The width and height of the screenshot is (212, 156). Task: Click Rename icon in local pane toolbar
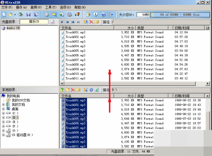pyautogui.click(x=78, y=90)
